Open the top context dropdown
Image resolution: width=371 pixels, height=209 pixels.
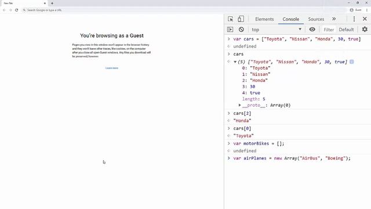pos(277,30)
